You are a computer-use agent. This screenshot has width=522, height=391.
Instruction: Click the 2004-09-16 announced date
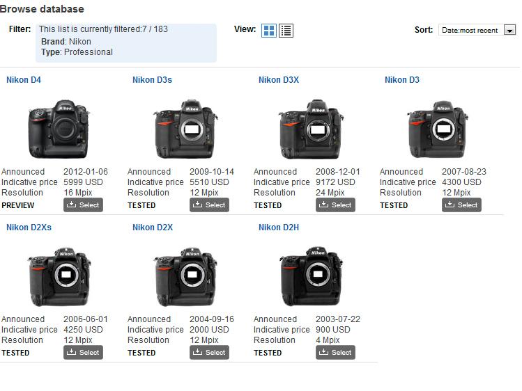click(212, 319)
